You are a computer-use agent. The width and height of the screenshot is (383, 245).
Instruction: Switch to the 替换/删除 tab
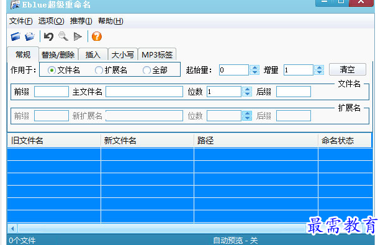(x=58, y=54)
